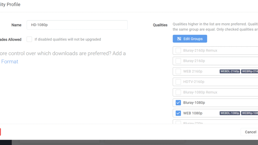Viewport: 258px width, 145px height.
Task: Disable the WEB 1080p group checkbox
Action: tap(178, 113)
